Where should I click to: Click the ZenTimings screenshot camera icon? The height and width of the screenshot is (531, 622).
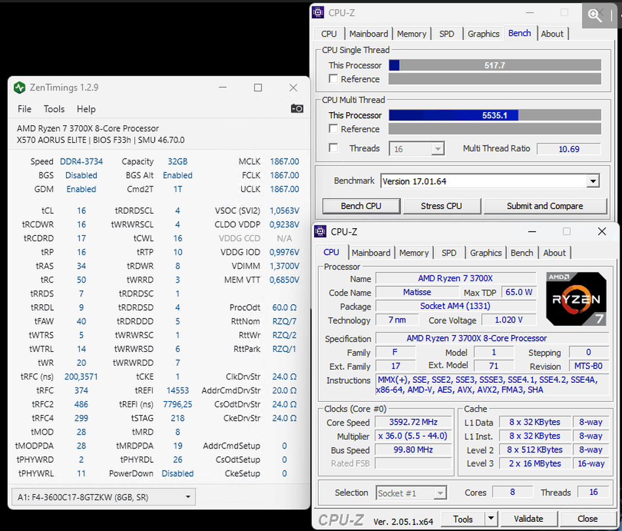(297, 108)
